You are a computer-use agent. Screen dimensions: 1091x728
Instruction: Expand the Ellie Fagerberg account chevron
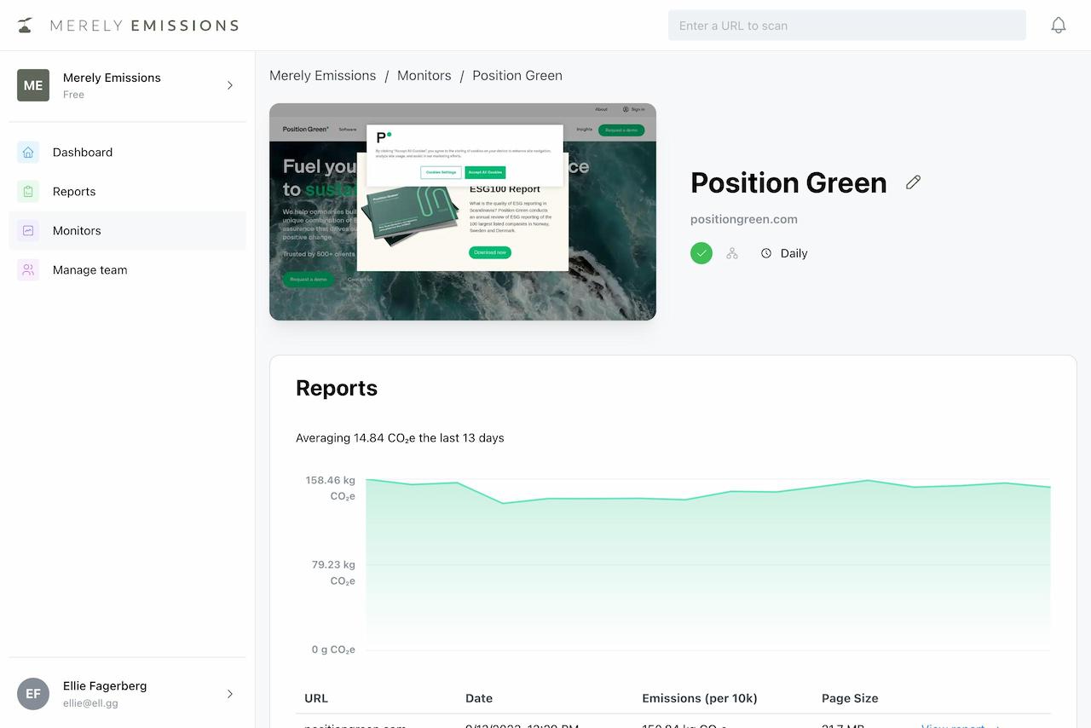tap(230, 694)
